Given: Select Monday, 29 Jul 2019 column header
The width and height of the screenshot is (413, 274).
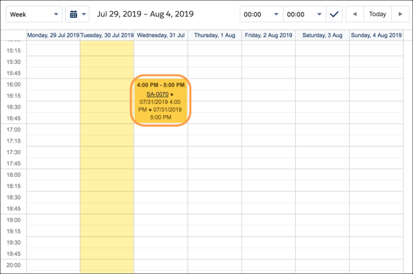Looking at the screenshot, I should point(53,35).
